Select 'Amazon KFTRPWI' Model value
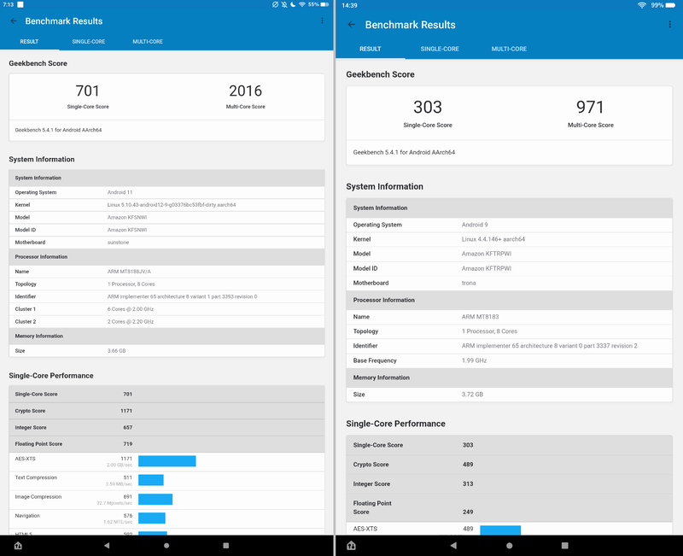This screenshot has height=556, width=683. point(487,254)
